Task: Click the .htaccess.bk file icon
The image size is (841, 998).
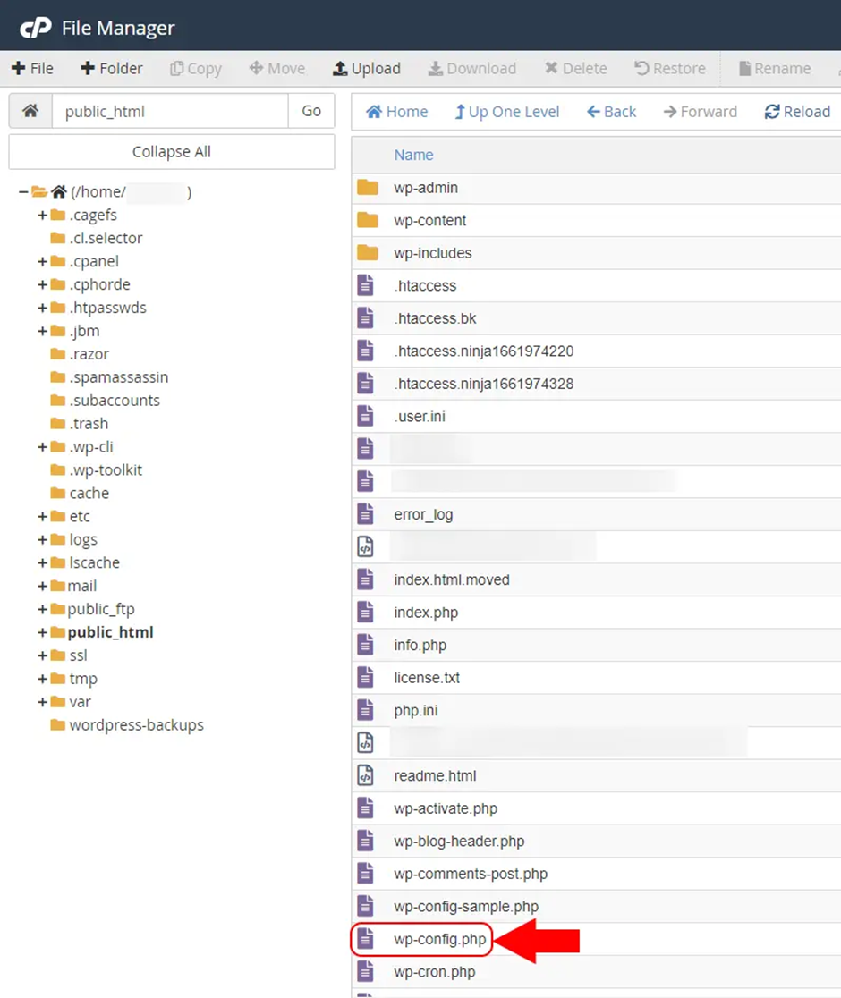Action: coord(365,317)
